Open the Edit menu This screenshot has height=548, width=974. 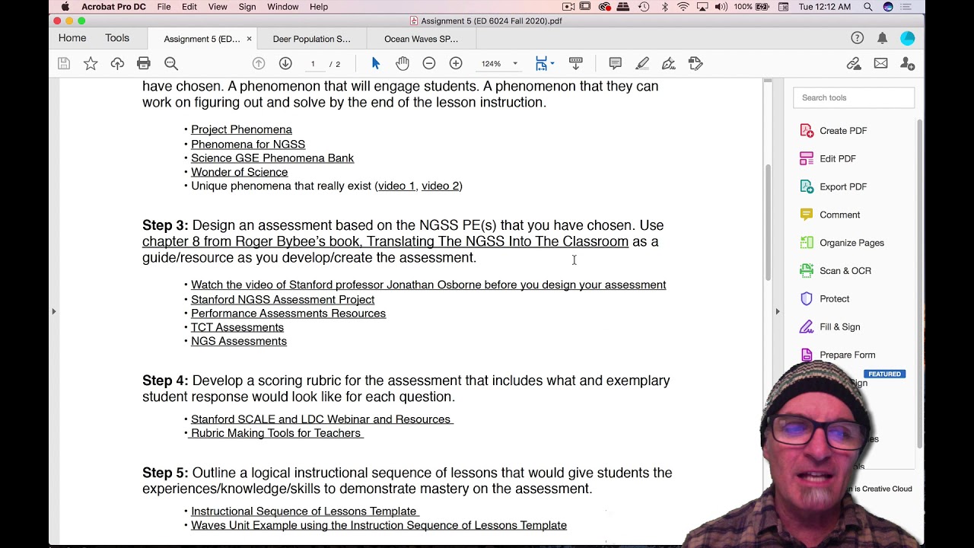point(189,7)
